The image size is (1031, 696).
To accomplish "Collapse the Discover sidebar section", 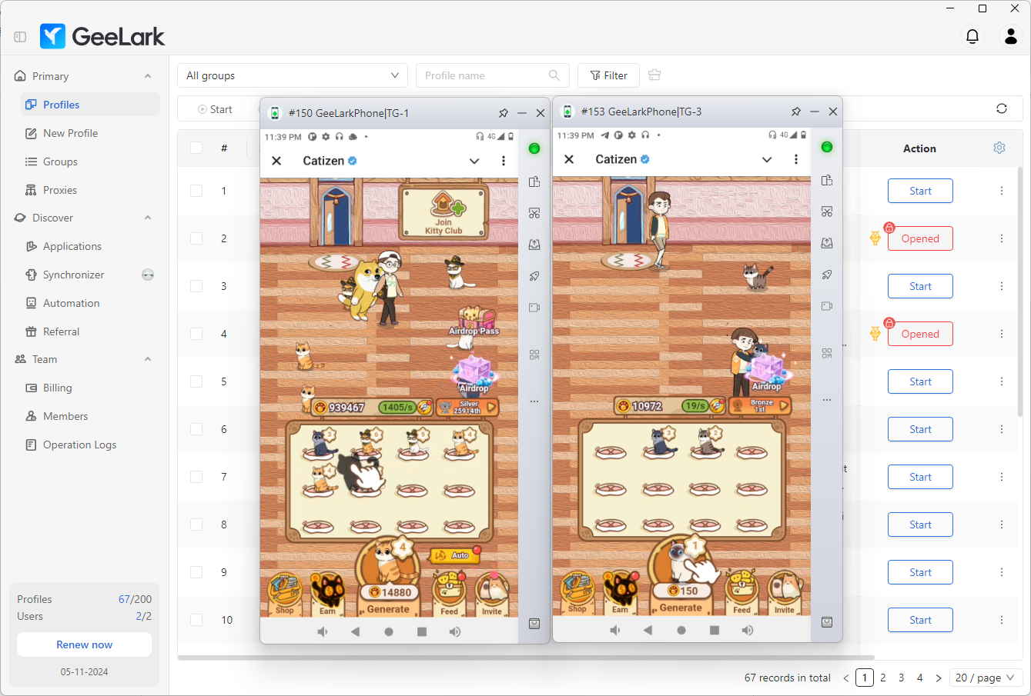I will pos(148,218).
